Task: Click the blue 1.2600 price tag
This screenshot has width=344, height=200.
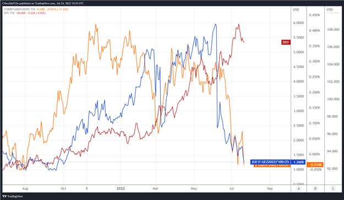Action: pos(298,162)
